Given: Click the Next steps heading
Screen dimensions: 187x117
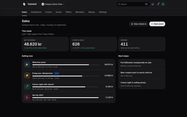Looking at the screenshot, I should (x=124, y=56).
